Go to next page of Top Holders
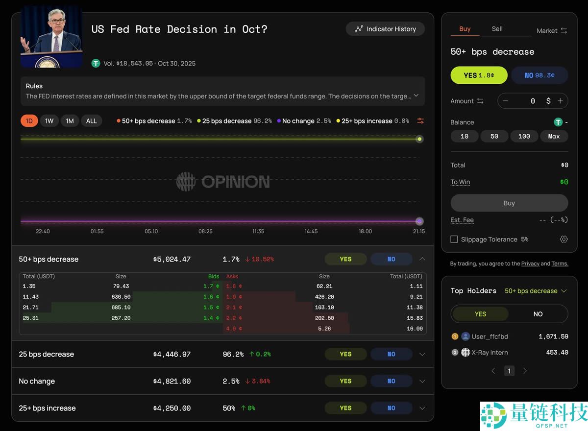 coord(525,371)
